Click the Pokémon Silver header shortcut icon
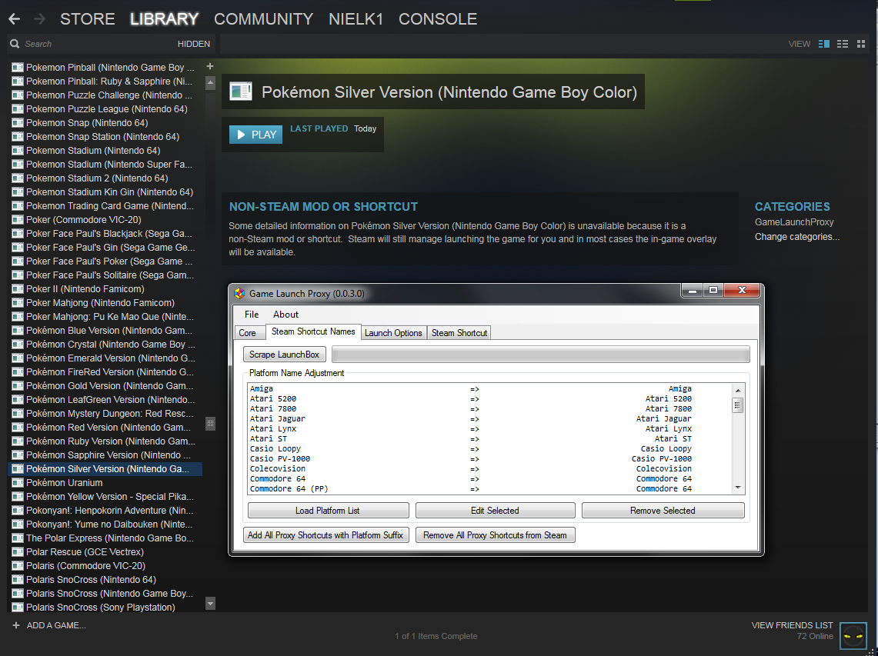 pyautogui.click(x=241, y=92)
